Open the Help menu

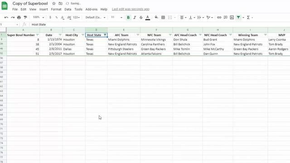[104, 9]
